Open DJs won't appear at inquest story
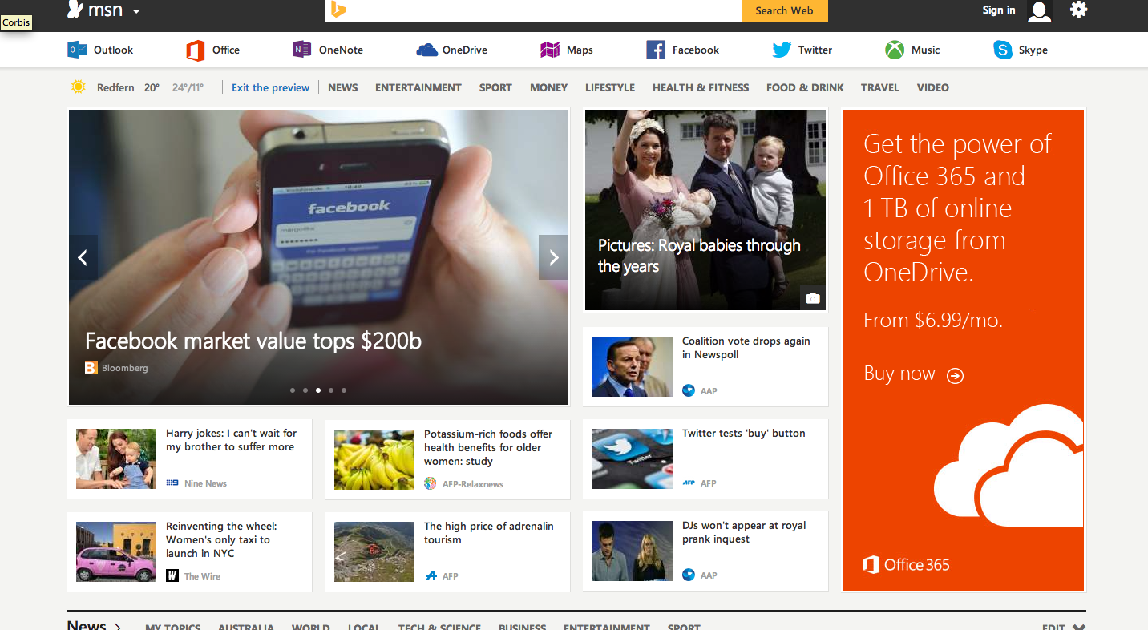Image resolution: width=1148 pixels, height=630 pixels. 744,532
